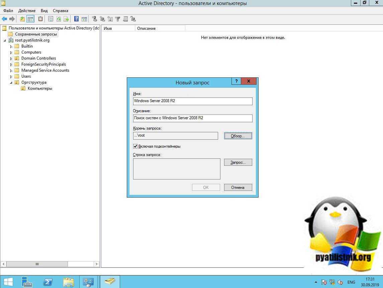
Task: Open filter options funnel icon
Action: pyautogui.click(x=117, y=19)
